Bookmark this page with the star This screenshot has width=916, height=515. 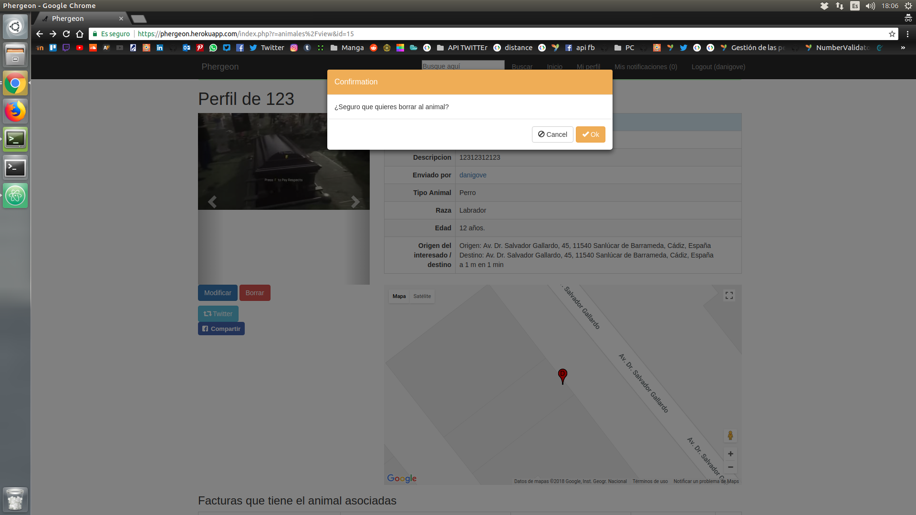click(x=892, y=34)
